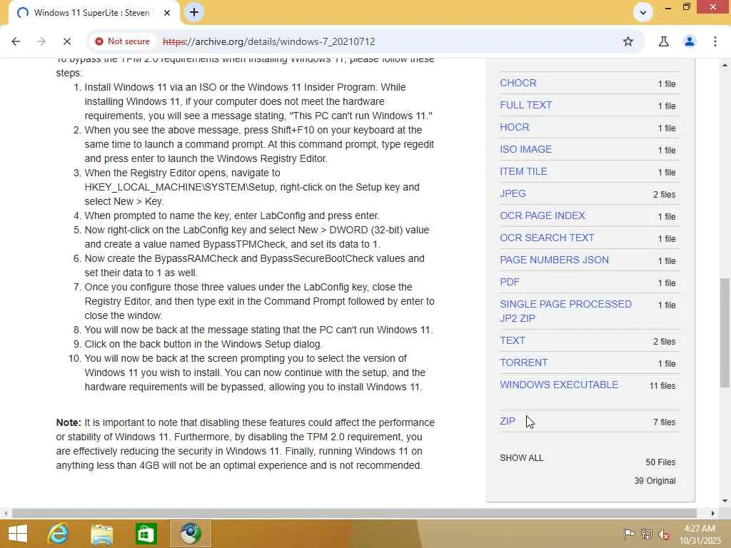Click the 50 Files count text
731x548 pixels.
pyautogui.click(x=660, y=462)
